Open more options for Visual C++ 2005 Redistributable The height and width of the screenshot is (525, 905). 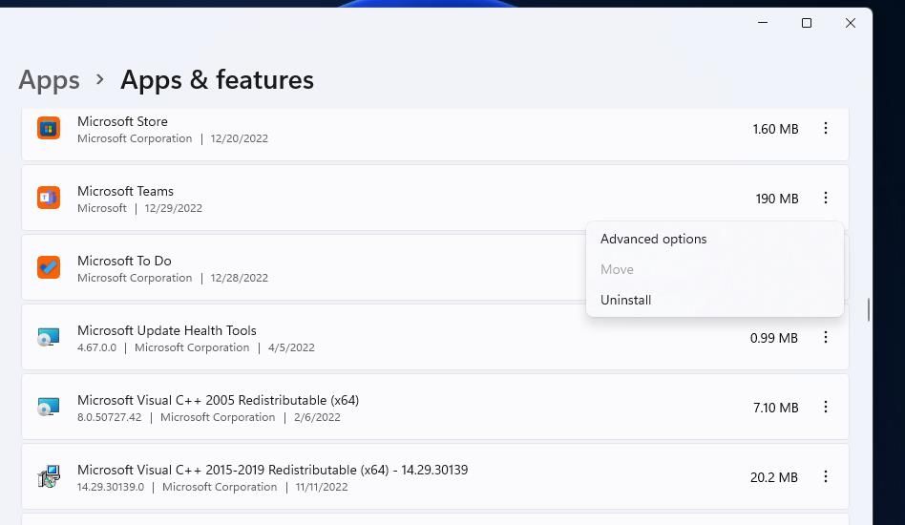(x=826, y=407)
